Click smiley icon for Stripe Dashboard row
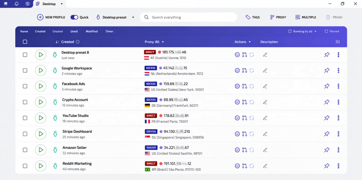 tap(237, 134)
